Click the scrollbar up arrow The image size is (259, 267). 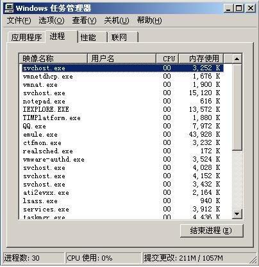coord(237,59)
